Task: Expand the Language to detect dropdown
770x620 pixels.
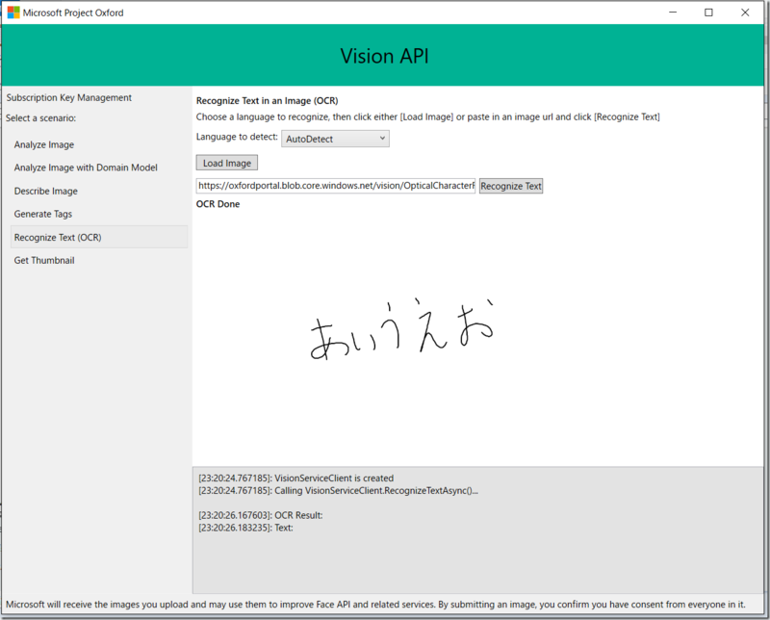Action: point(335,139)
